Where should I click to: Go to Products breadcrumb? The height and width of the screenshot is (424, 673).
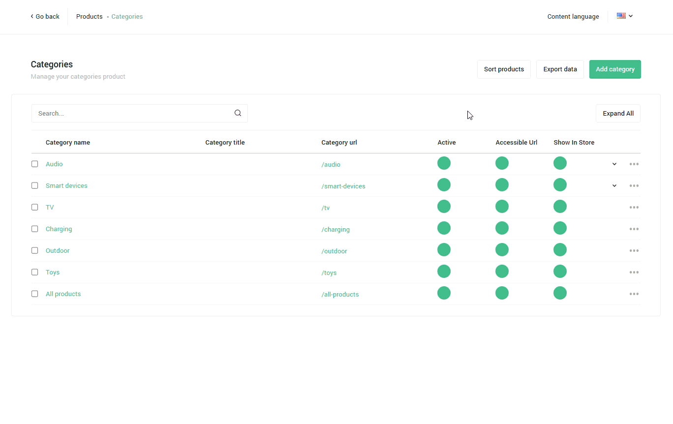[x=89, y=17]
